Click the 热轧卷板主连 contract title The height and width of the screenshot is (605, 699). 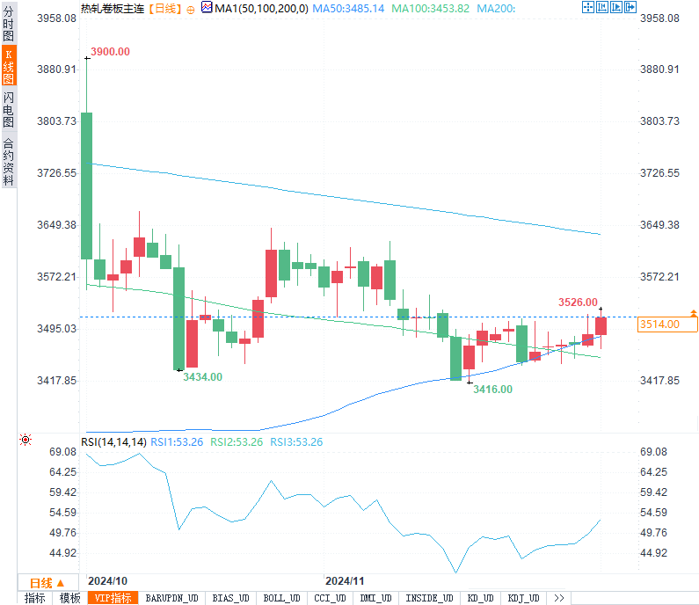pos(113,9)
